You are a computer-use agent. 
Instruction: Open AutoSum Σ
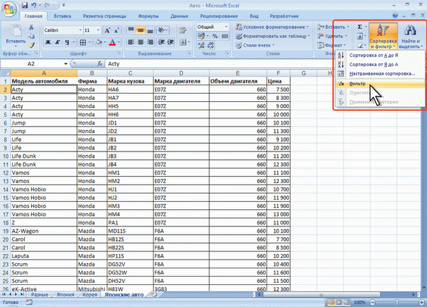360,27
